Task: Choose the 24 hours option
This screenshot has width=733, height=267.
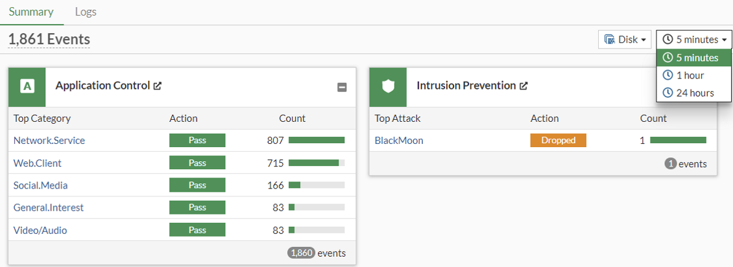Action: click(x=695, y=93)
